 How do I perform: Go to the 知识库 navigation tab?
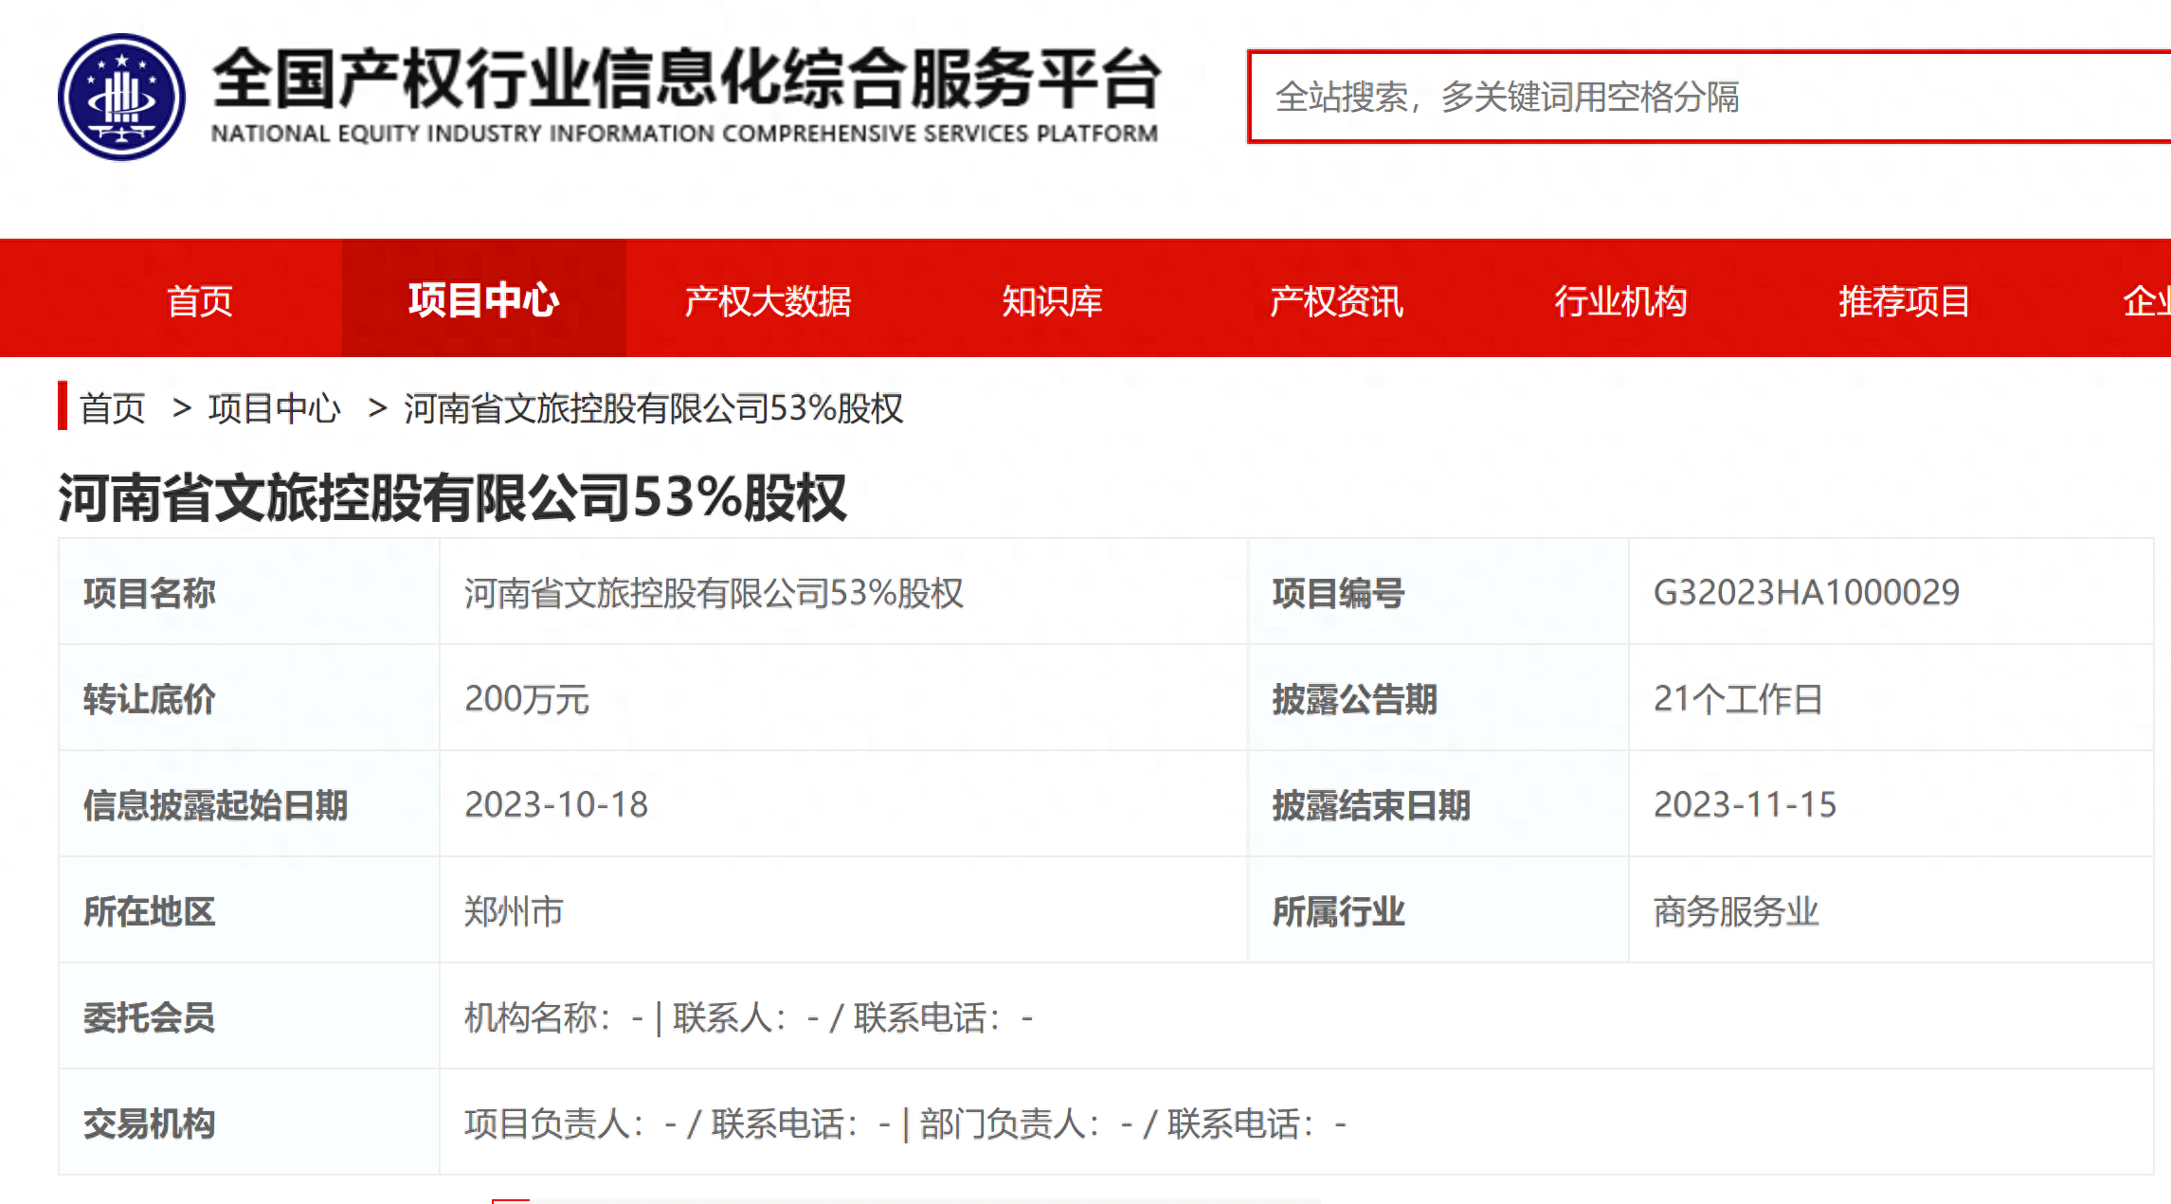(x=1053, y=300)
